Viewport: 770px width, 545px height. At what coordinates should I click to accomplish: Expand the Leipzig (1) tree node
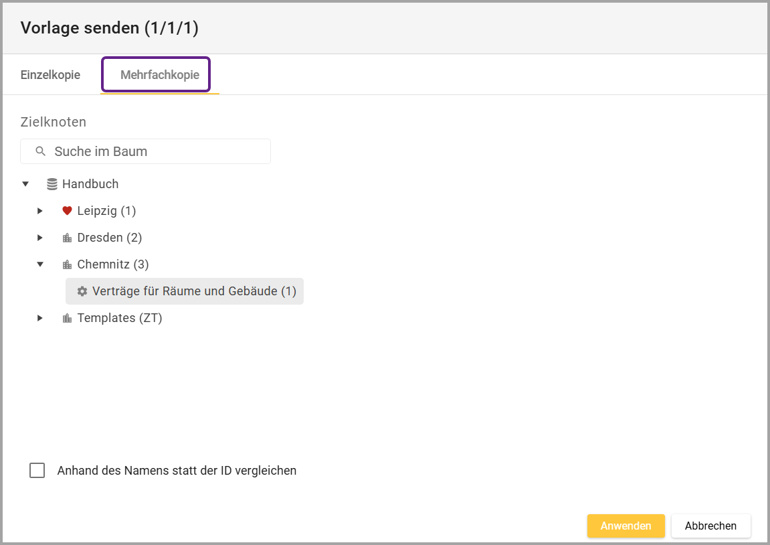click(x=40, y=211)
